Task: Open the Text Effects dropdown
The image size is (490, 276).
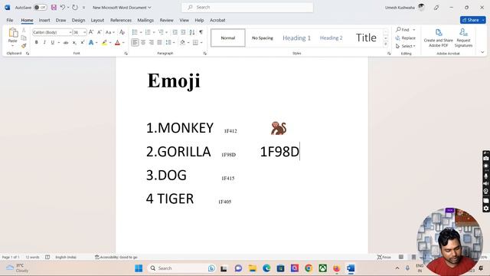Action: [96, 42]
